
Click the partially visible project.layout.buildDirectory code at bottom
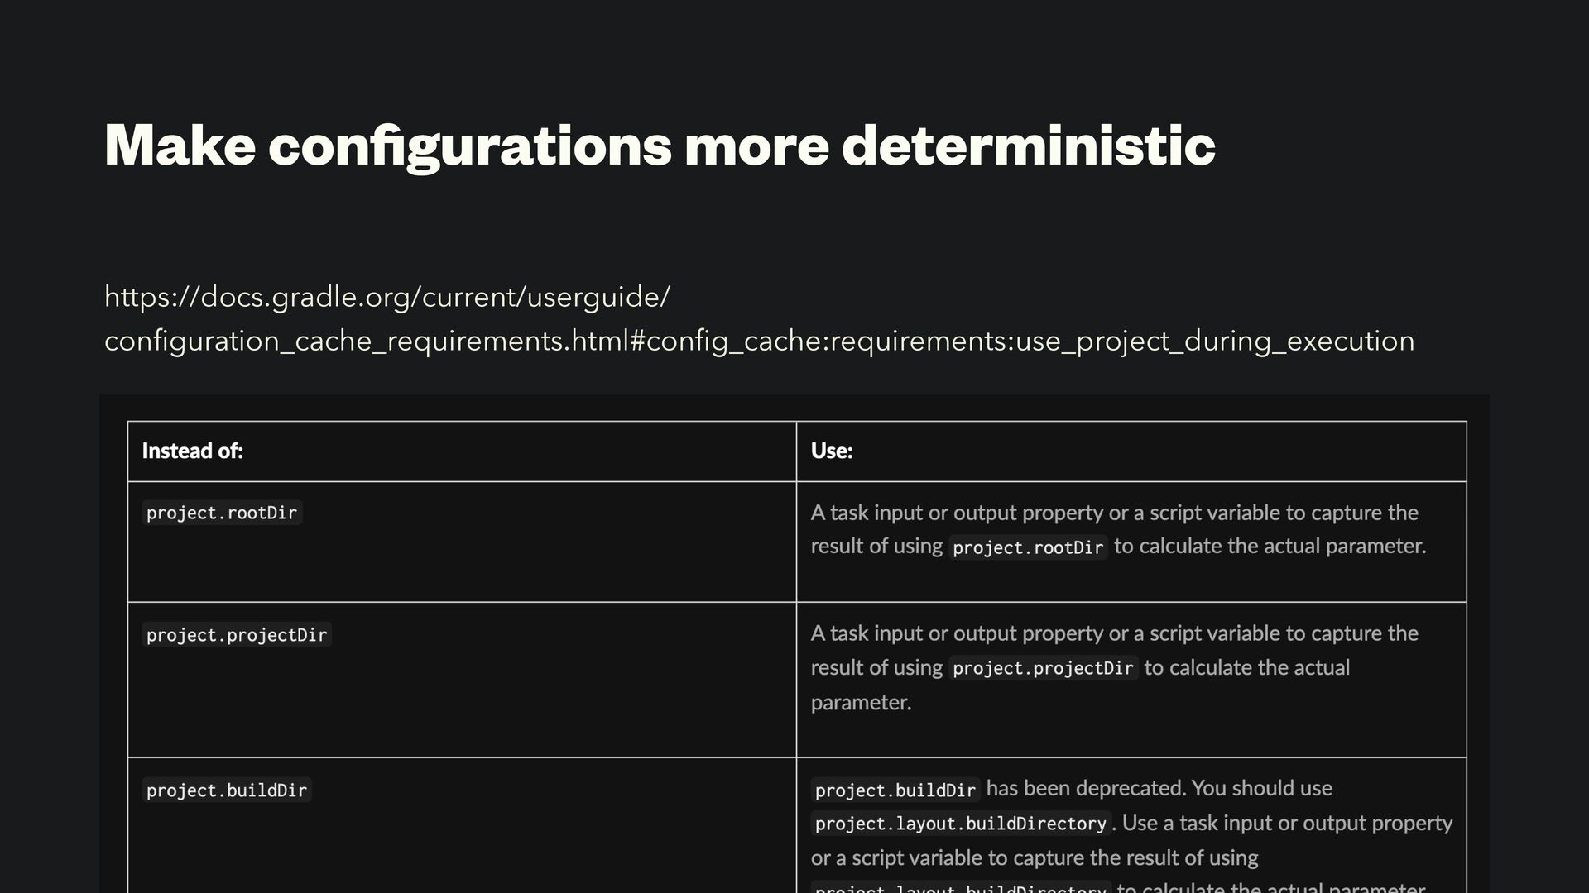(961, 886)
